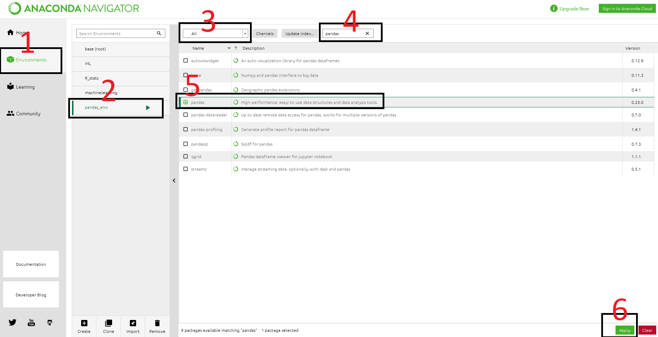
Task: Select the pandas_env environment
Action: coord(121,107)
